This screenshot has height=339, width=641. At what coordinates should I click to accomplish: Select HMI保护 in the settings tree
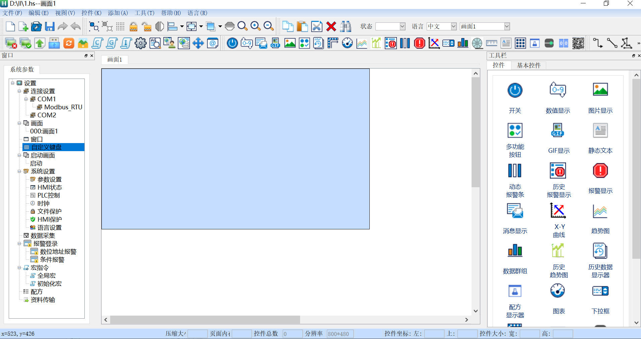[49, 220]
